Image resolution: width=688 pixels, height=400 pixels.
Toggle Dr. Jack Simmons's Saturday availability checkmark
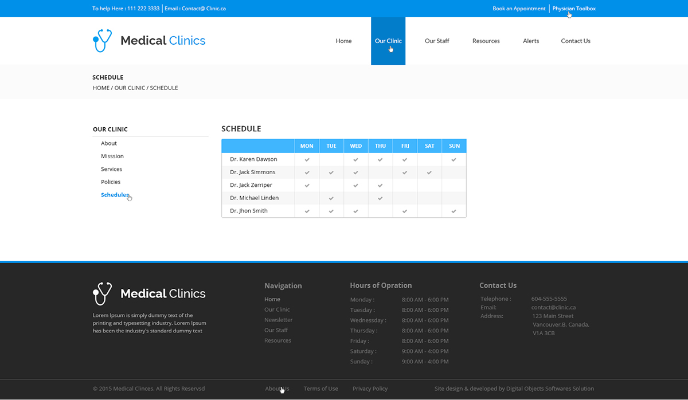point(429,172)
